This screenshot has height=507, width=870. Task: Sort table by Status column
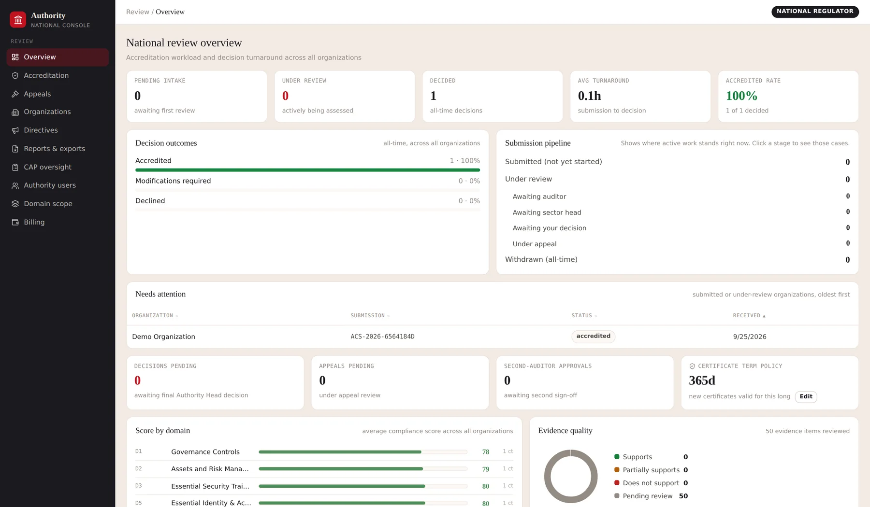584,316
